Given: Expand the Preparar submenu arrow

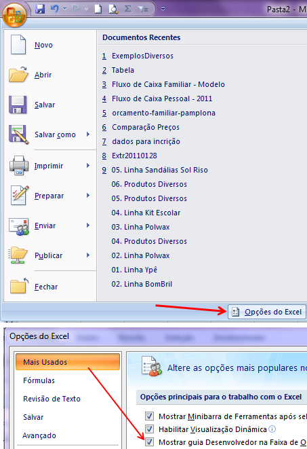Looking at the screenshot, I should (88, 196).
